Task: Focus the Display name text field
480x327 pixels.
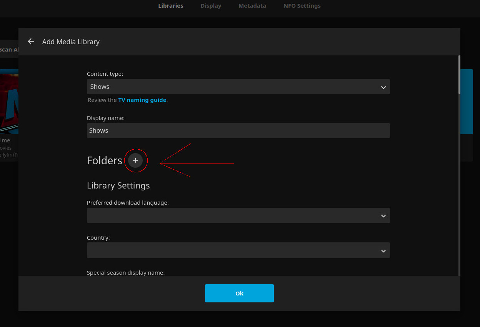Action: click(238, 130)
